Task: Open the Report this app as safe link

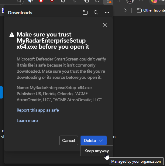Action: click(x=38, y=110)
